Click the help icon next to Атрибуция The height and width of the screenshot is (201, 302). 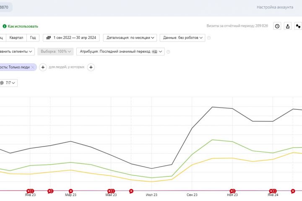click(x=168, y=52)
